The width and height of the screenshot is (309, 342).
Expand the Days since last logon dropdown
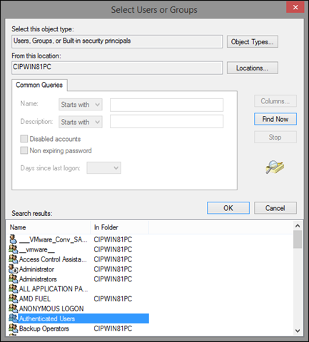103,168
